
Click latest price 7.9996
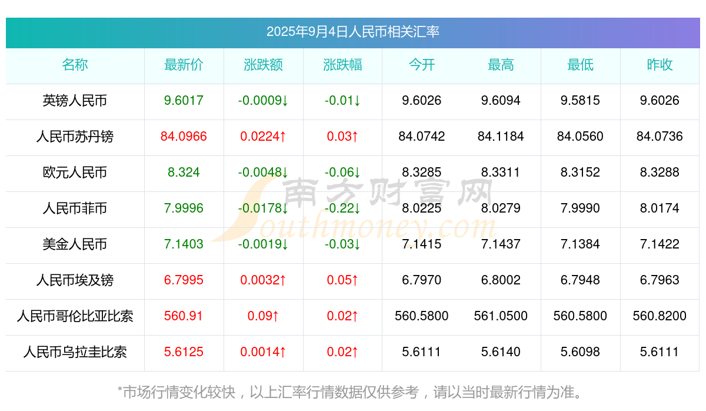[x=184, y=208]
